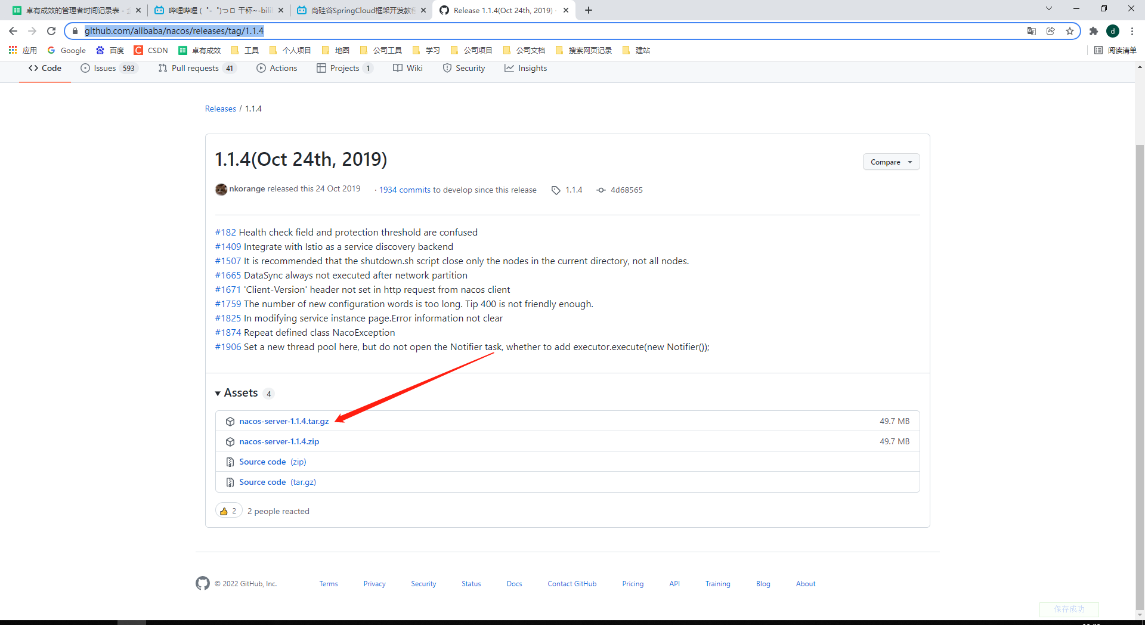Open issue #182 link
Screen dimensions: 1145x625
point(225,233)
